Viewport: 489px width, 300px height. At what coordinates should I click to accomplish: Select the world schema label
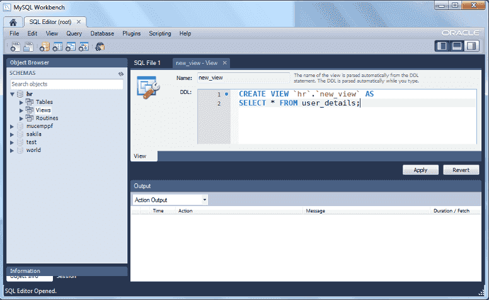point(33,150)
